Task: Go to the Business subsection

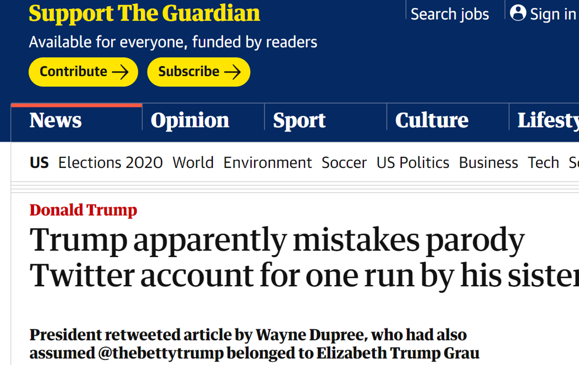Action: 488,163
